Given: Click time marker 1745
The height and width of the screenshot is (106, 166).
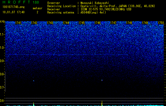Looking at the screenshot, I should [x=82, y=23].
